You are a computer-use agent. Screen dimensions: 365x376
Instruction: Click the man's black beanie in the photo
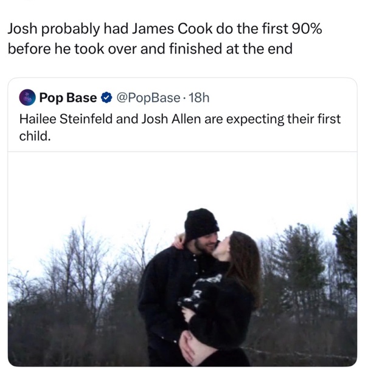(x=200, y=222)
